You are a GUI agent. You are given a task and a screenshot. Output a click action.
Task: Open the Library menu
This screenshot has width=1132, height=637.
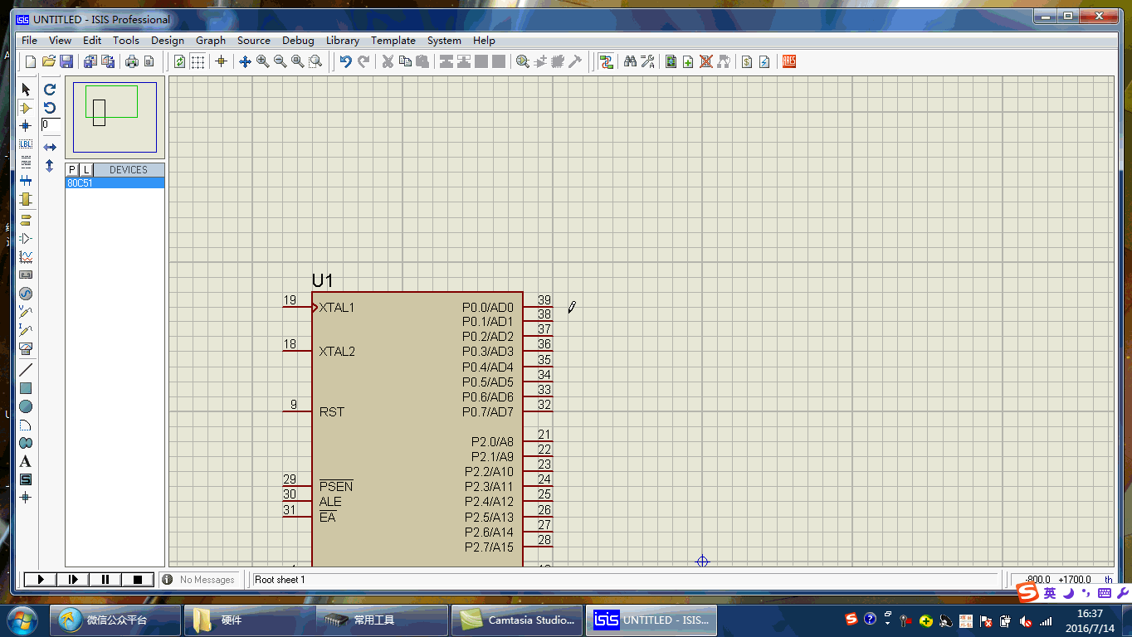point(343,40)
